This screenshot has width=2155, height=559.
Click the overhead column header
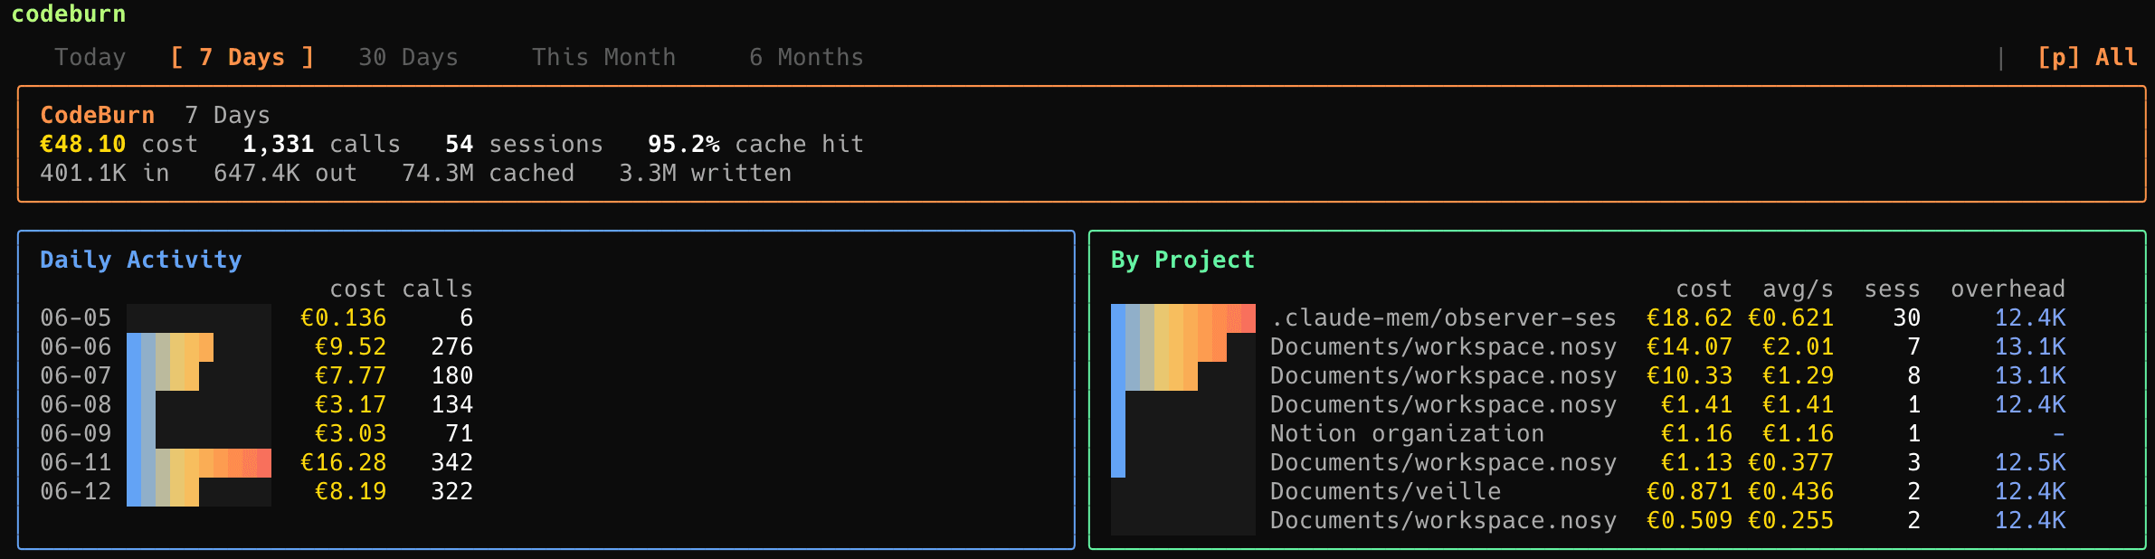tap(2008, 289)
